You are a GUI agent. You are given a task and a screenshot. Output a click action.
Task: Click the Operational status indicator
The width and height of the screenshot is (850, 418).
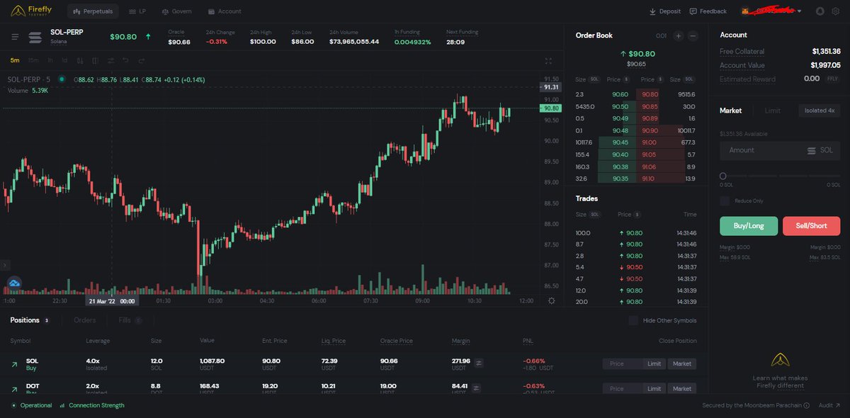(31, 405)
